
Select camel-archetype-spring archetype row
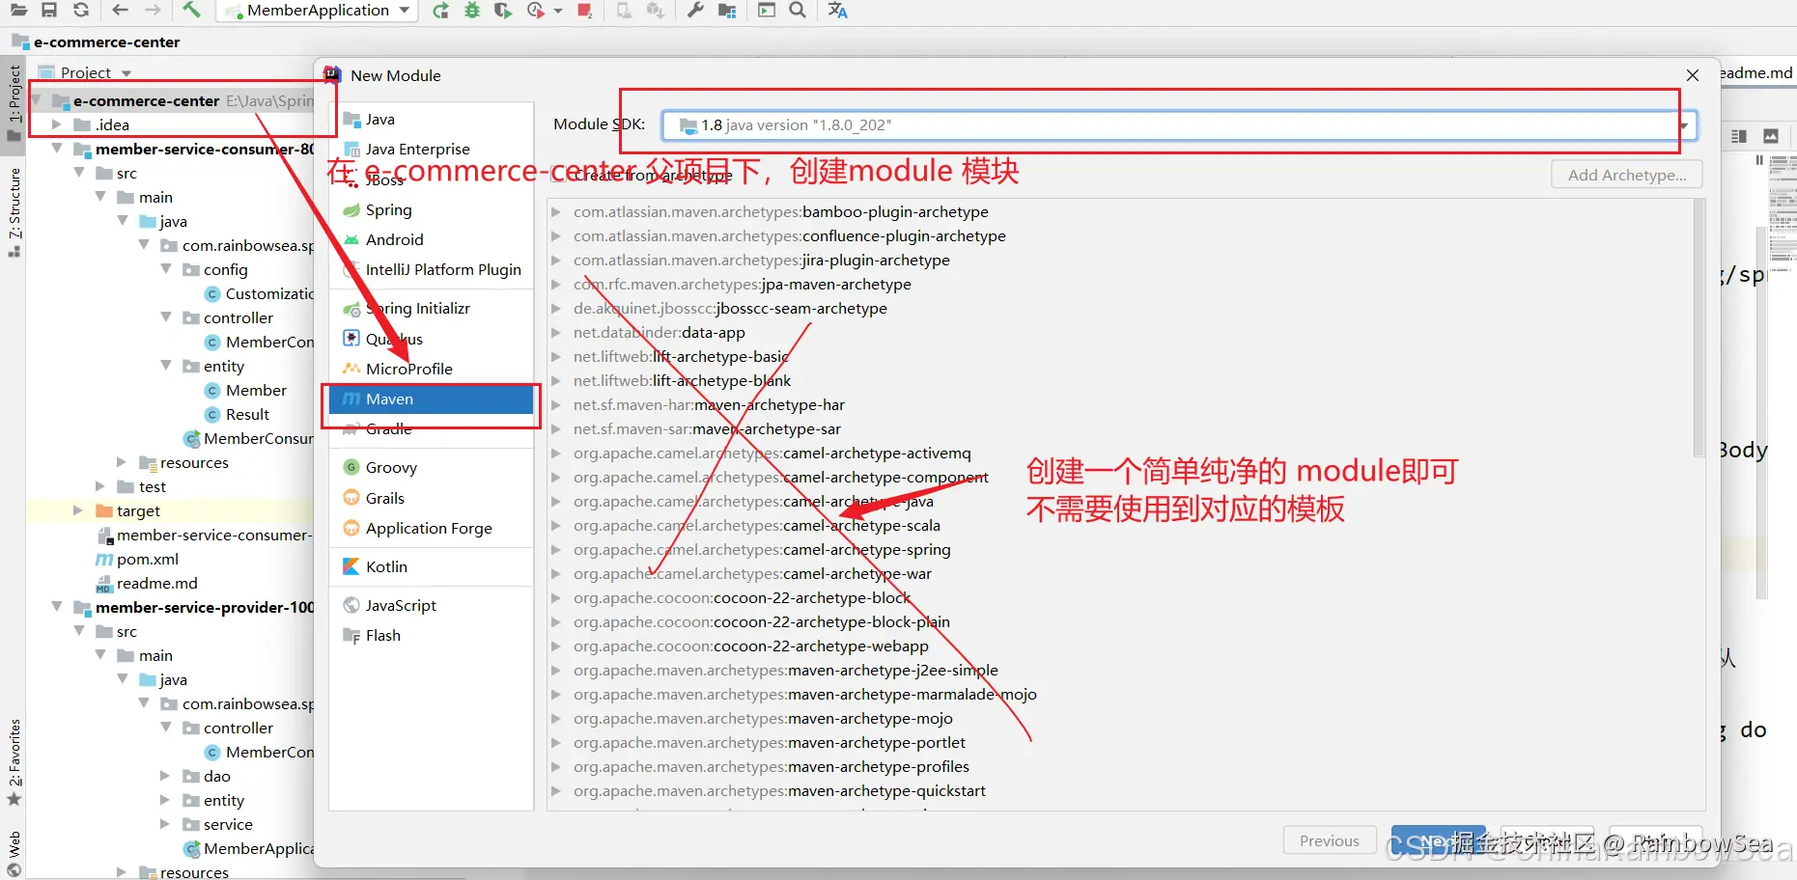coord(762,550)
